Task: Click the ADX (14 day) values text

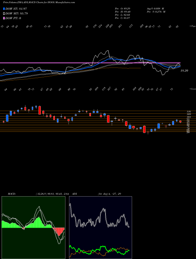Action: point(109,194)
